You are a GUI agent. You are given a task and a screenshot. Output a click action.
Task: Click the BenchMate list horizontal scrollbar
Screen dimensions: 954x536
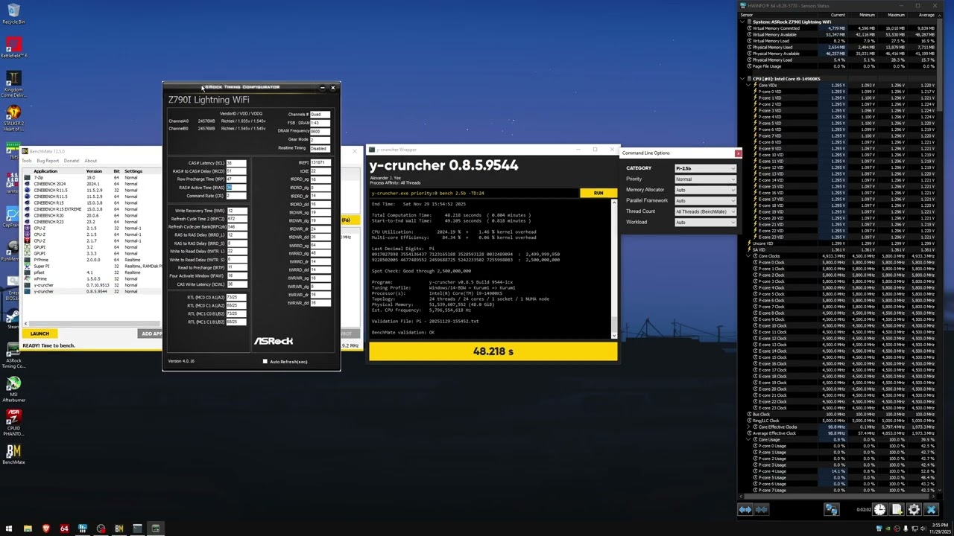pos(92,324)
